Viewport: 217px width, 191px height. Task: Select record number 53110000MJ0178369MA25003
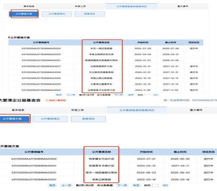(x=41, y=49)
